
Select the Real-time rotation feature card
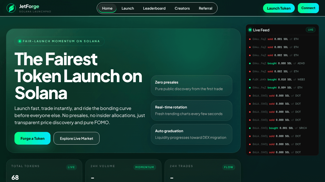[x=191, y=110]
